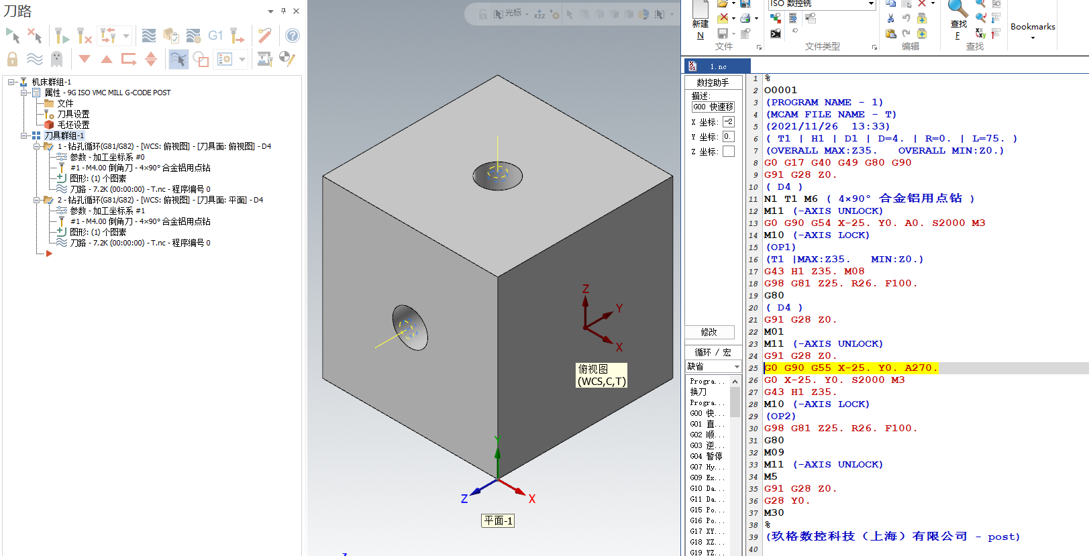Click the machine simulation icon in toolpaths panel
The image size is (1089, 556).
[x=265, y=59]
